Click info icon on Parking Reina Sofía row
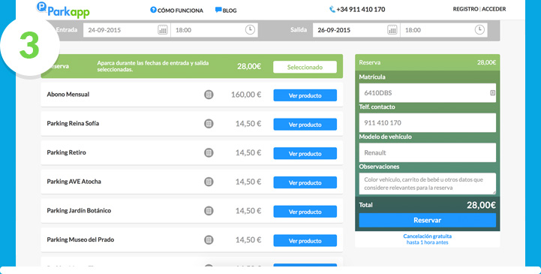This screenshot has height=274, width=541. pos(209,124)
